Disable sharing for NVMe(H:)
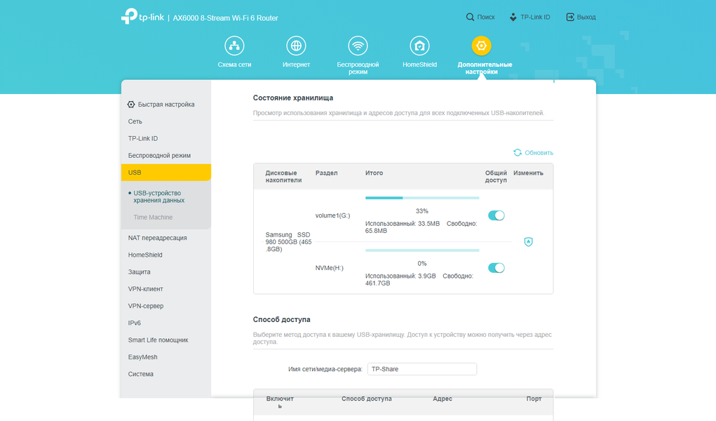 (x=497, y=268)
